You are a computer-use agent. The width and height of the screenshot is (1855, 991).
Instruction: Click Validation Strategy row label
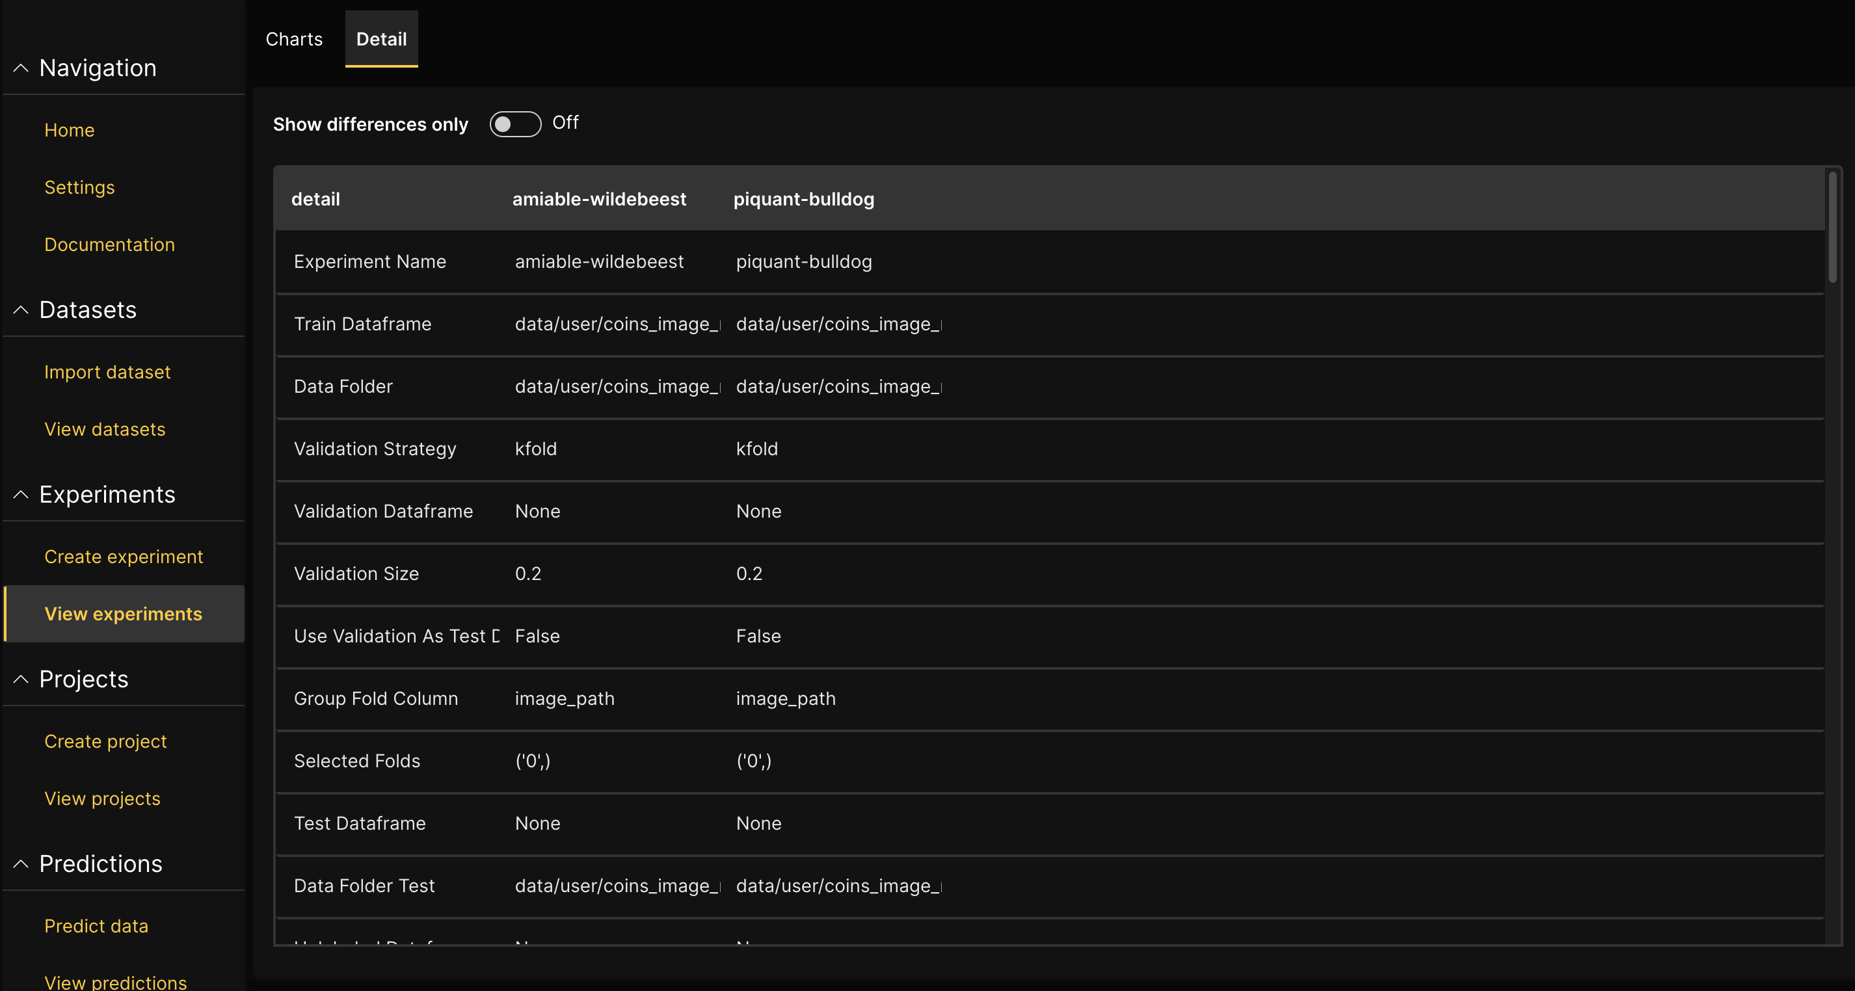[375, 449]
